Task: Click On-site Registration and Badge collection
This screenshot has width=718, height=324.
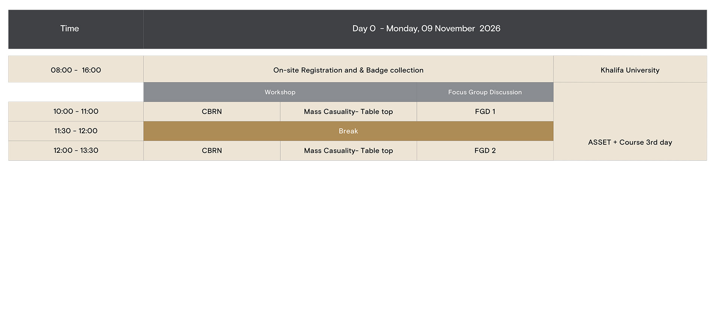Action: click(x=348, y=70)
